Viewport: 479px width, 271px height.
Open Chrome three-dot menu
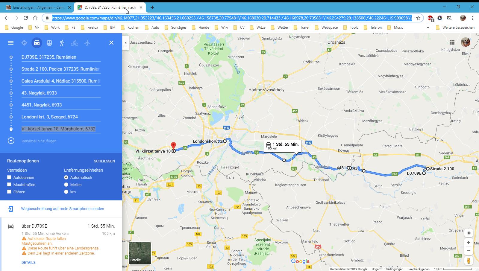click(x=472, y=18)
